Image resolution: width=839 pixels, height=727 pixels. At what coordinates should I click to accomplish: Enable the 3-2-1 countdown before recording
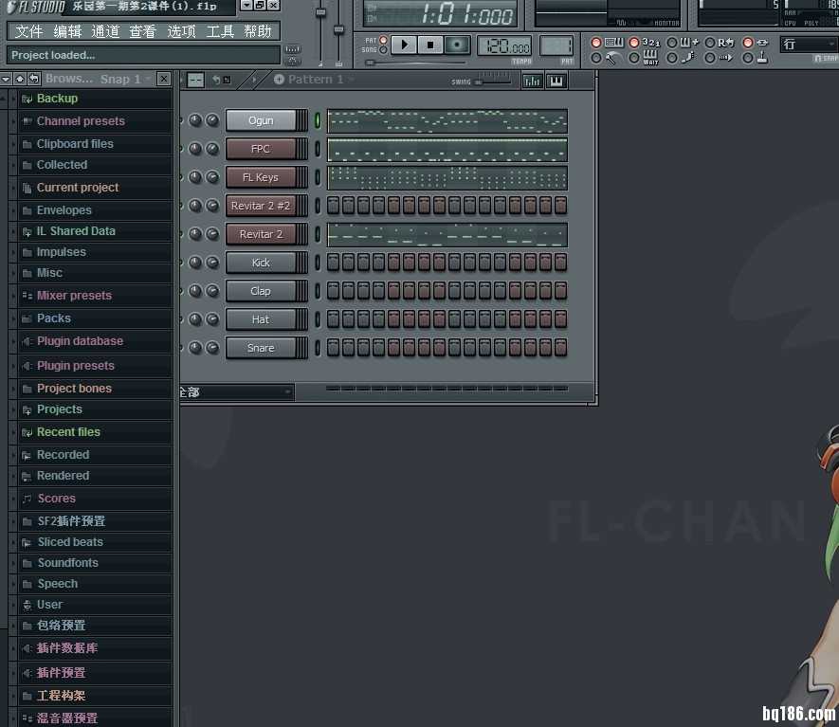(651, 43)
